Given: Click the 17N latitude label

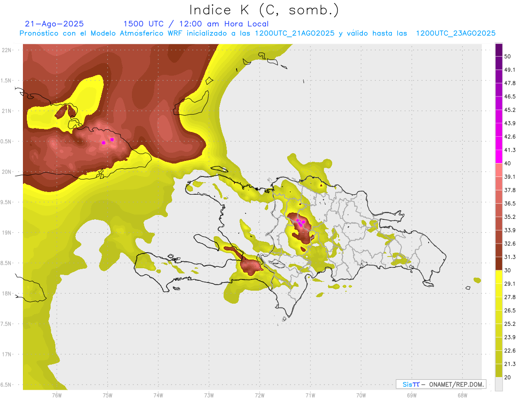Looking at the screenshot, I should click(6, 354).
